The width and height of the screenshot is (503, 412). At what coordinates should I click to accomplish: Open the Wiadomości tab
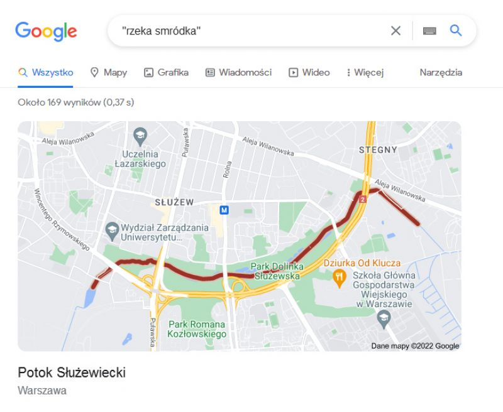pyautogui.click(x=238, y=72)
